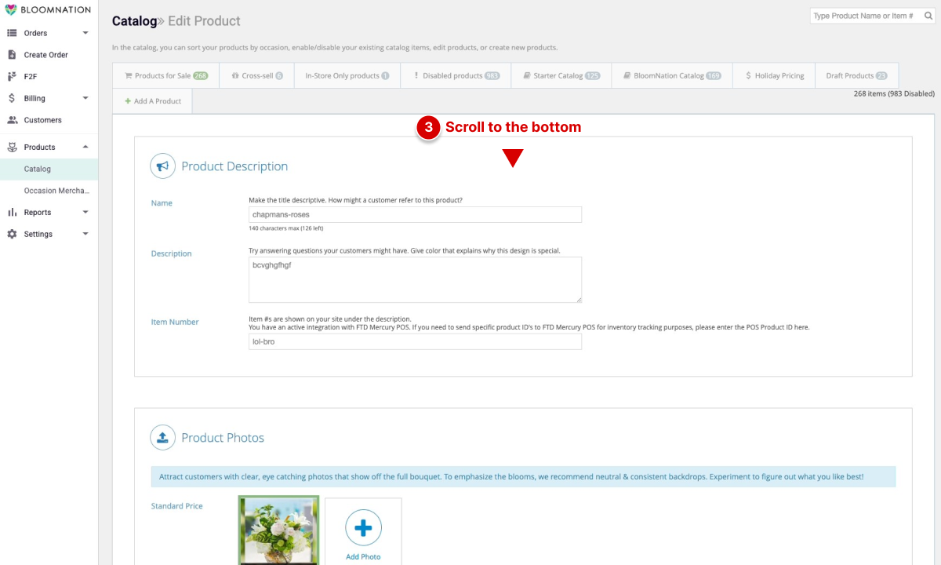Open the Starter Catalog tab
This screenshot has width=941, height=565.
point(561,76)
